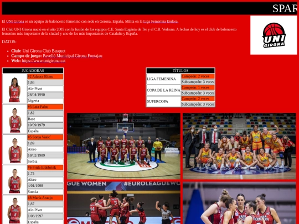The width and height of the screenshot is (299, 224).
Task: Select the 'LIGA FEMENINA' cell
Action: [x=163, y=79]
